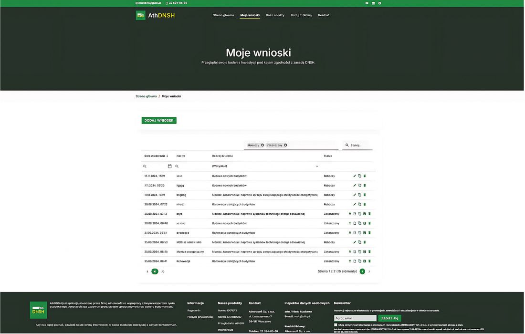Go to page 2 of the table

point(369,272)
